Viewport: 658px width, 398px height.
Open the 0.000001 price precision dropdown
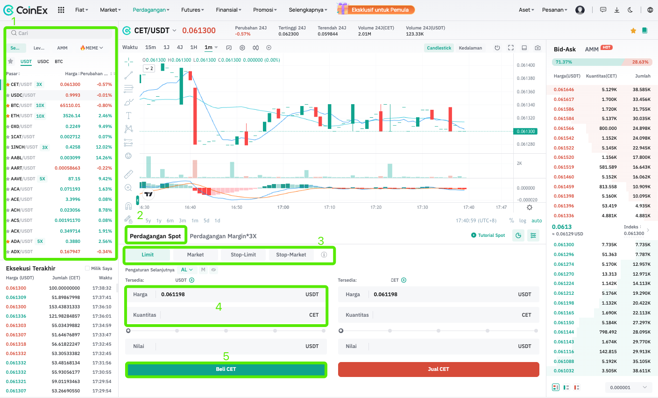629,387
